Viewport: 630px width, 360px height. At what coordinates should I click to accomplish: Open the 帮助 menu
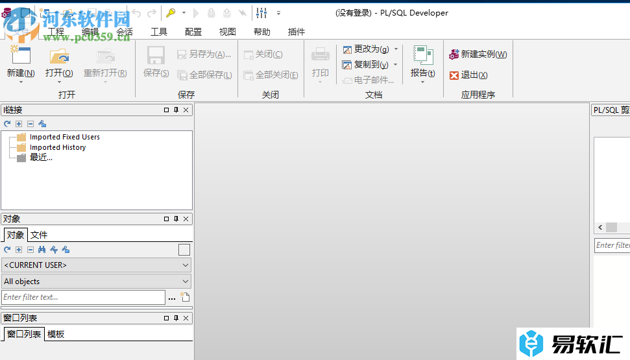click(x=262, y=32)
